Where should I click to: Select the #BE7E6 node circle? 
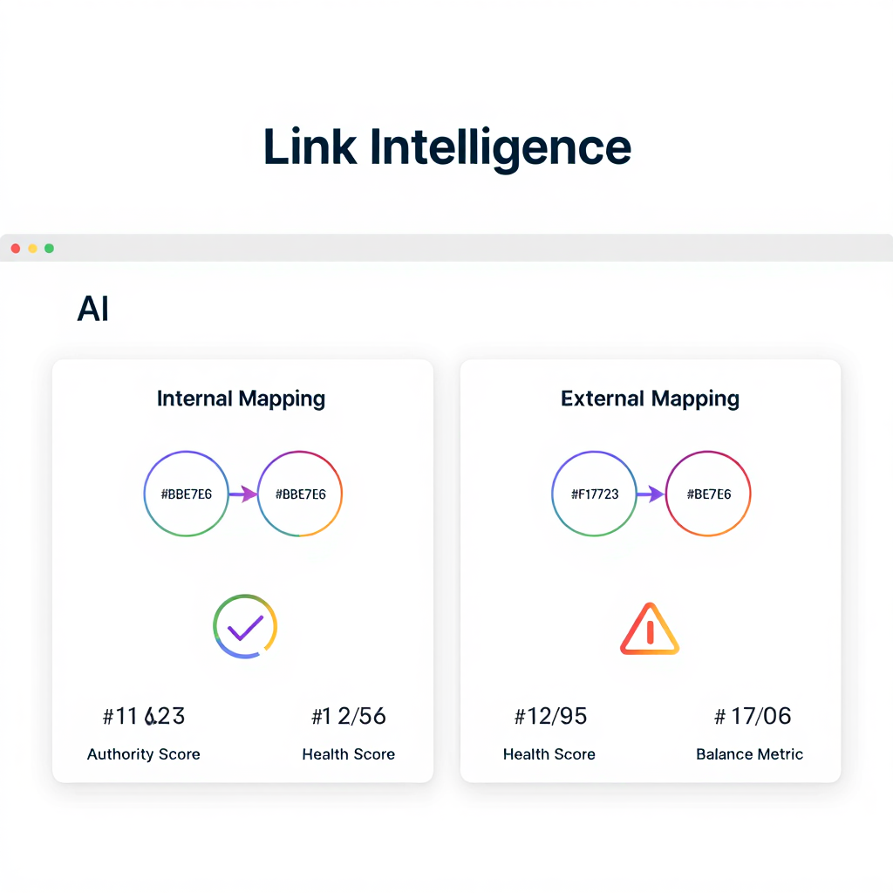pos(708,494)
